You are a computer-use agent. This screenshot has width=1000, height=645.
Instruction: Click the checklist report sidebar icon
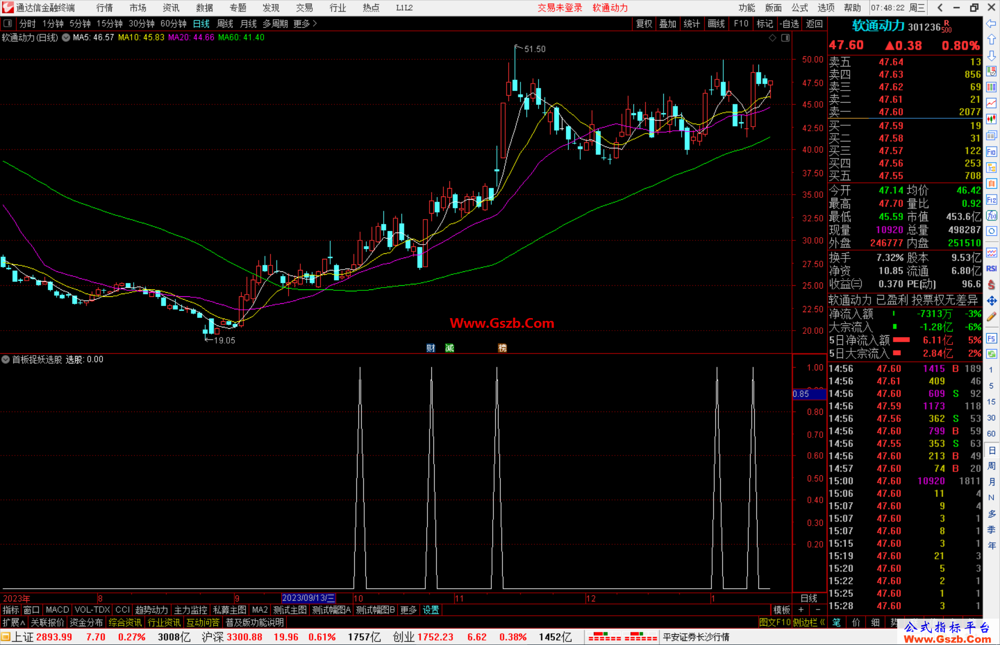click(x=991, y=71)
